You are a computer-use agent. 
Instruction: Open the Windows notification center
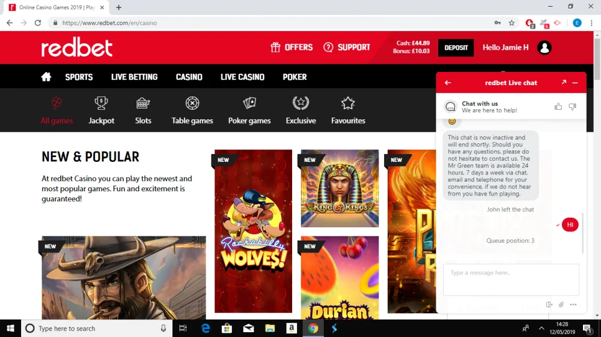pos(587,328)
